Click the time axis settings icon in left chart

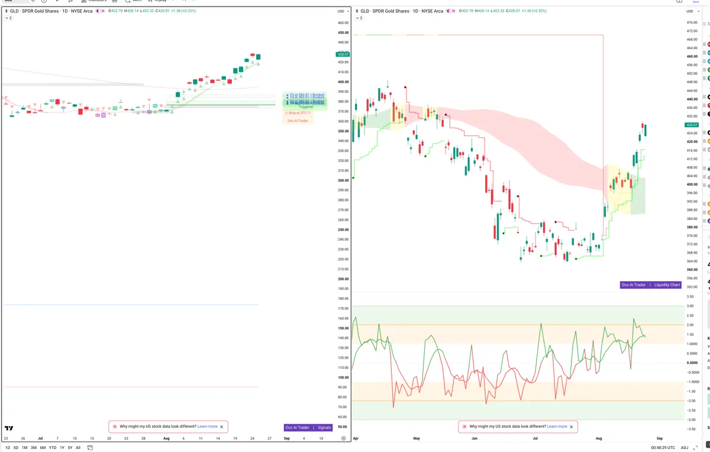343,438
